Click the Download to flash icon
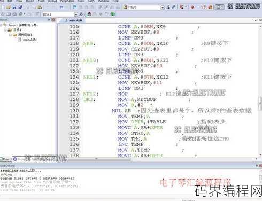The width and height of the screenshot is (262, 201). (37, 14)
